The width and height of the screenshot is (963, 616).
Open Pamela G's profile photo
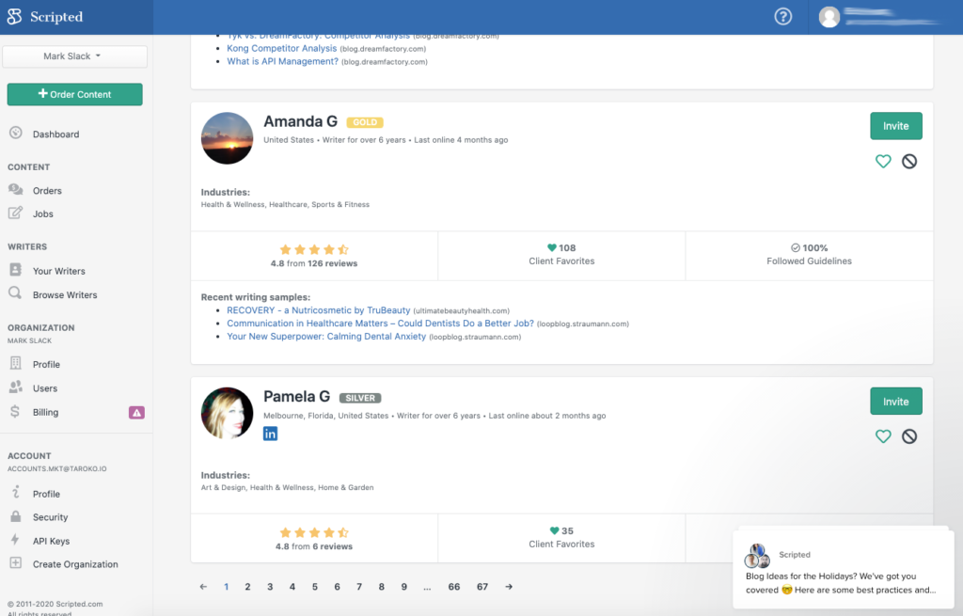[227, 413]
